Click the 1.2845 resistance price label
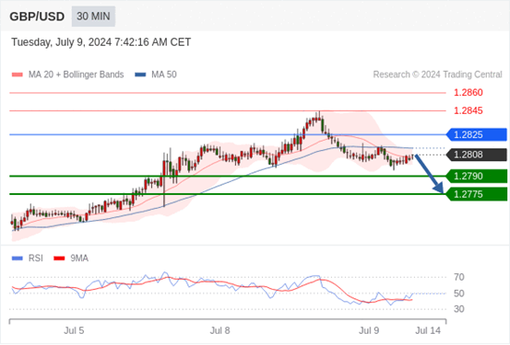 (468, 111)
